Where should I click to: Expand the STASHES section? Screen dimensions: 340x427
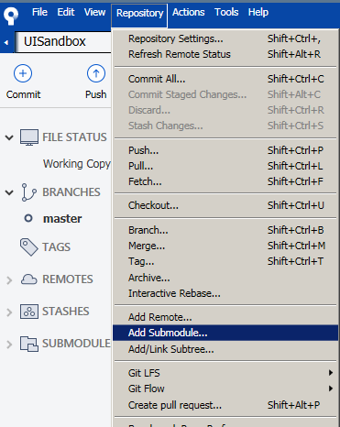(9, 312)
